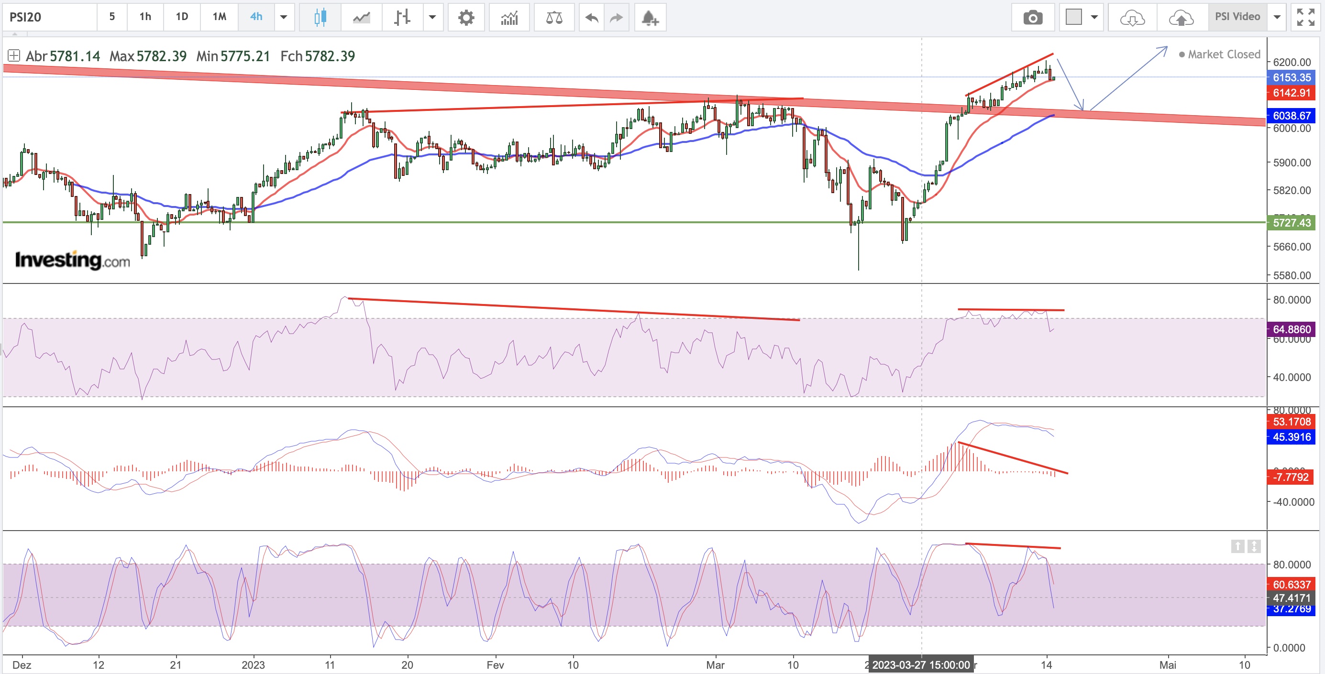Open the chart settings gear
Viewport: 1325px width, 674px height.
466,18
